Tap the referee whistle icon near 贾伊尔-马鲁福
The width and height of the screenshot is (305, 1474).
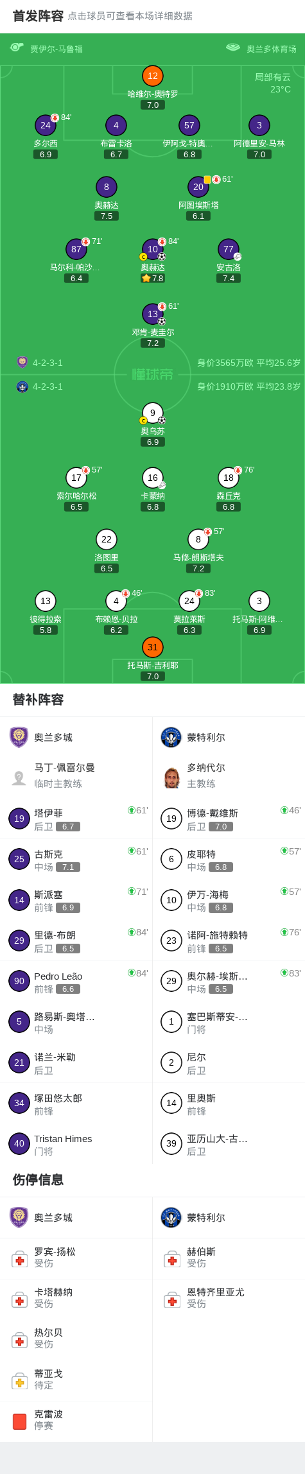(16, 48)
